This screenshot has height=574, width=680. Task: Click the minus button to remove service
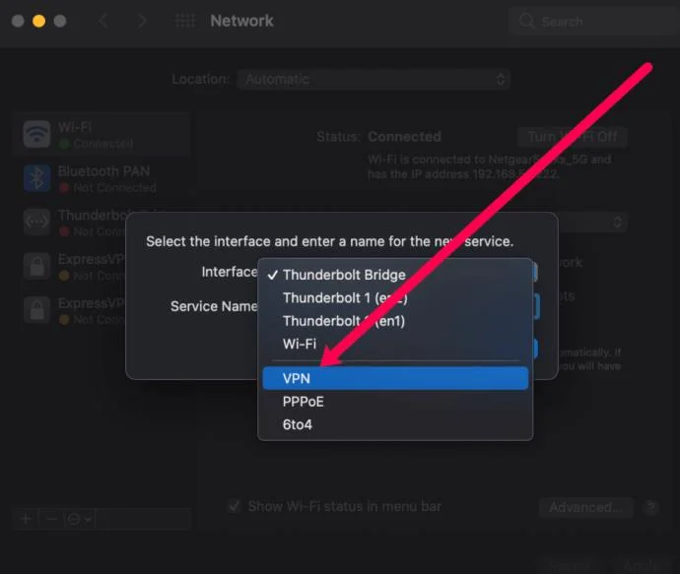click(52, 518)
